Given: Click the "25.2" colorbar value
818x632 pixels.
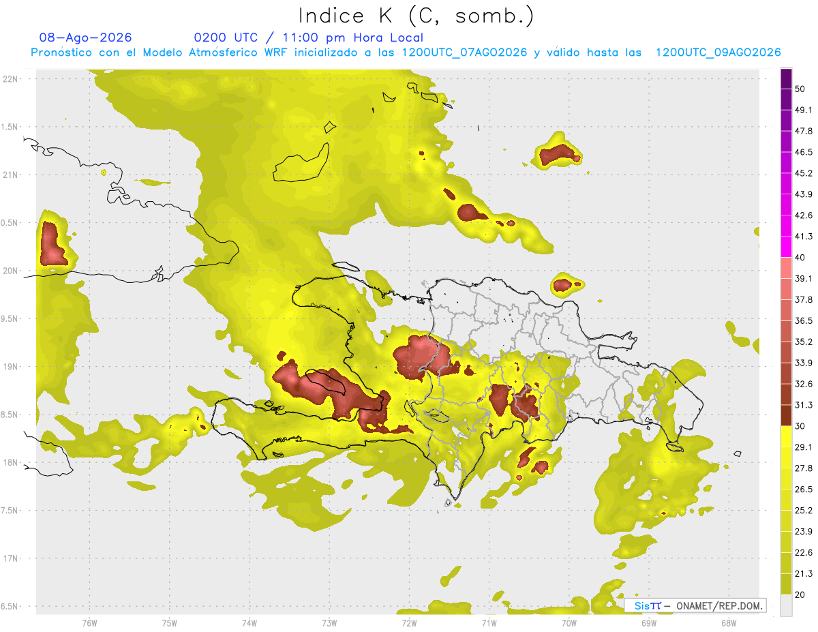Looking at the screenshot, I should pos(804,511).
